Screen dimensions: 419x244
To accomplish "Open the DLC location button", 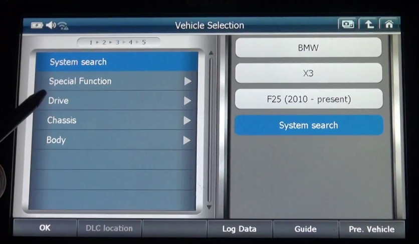I will (109, 228).
